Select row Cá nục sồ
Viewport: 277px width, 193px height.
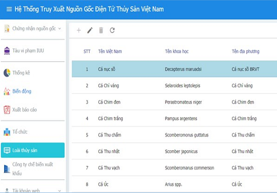pos(175,69)
